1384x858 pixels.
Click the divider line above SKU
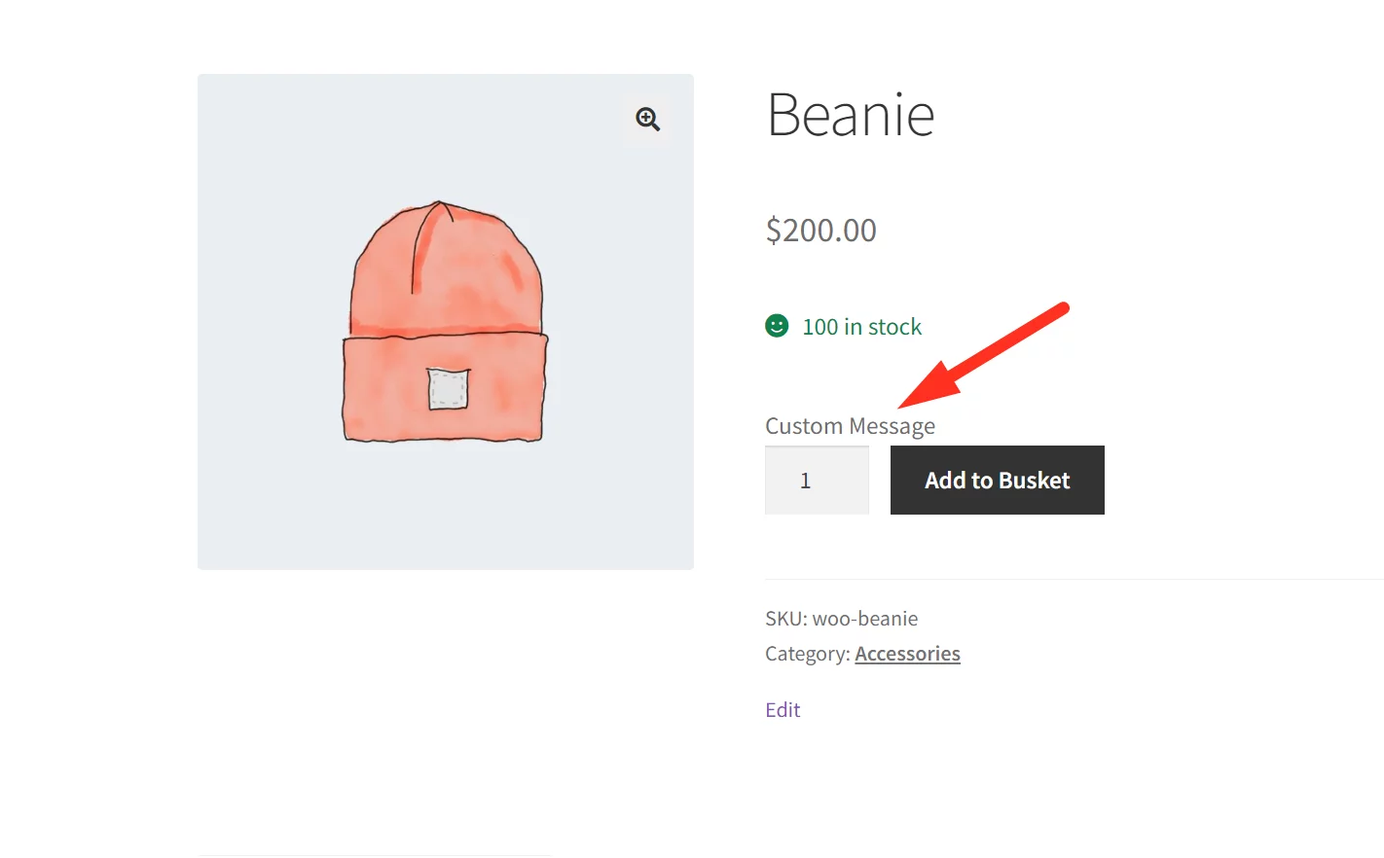(1071, 580)
